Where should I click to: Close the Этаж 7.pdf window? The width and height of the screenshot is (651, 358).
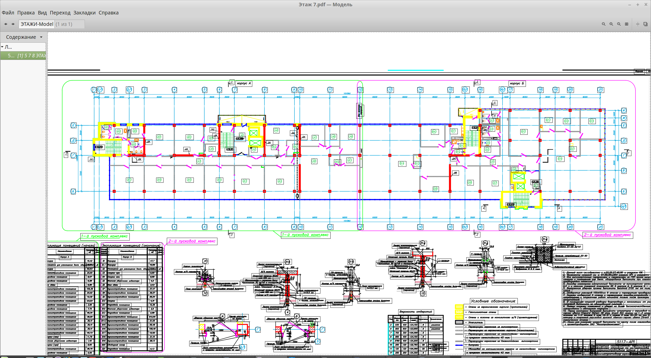coord(646,5)
